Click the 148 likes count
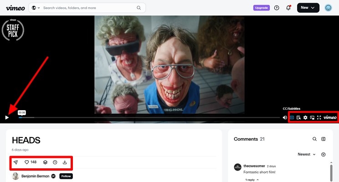The height and width of the screenshot is (182, 339). click(x=34, y=162)
